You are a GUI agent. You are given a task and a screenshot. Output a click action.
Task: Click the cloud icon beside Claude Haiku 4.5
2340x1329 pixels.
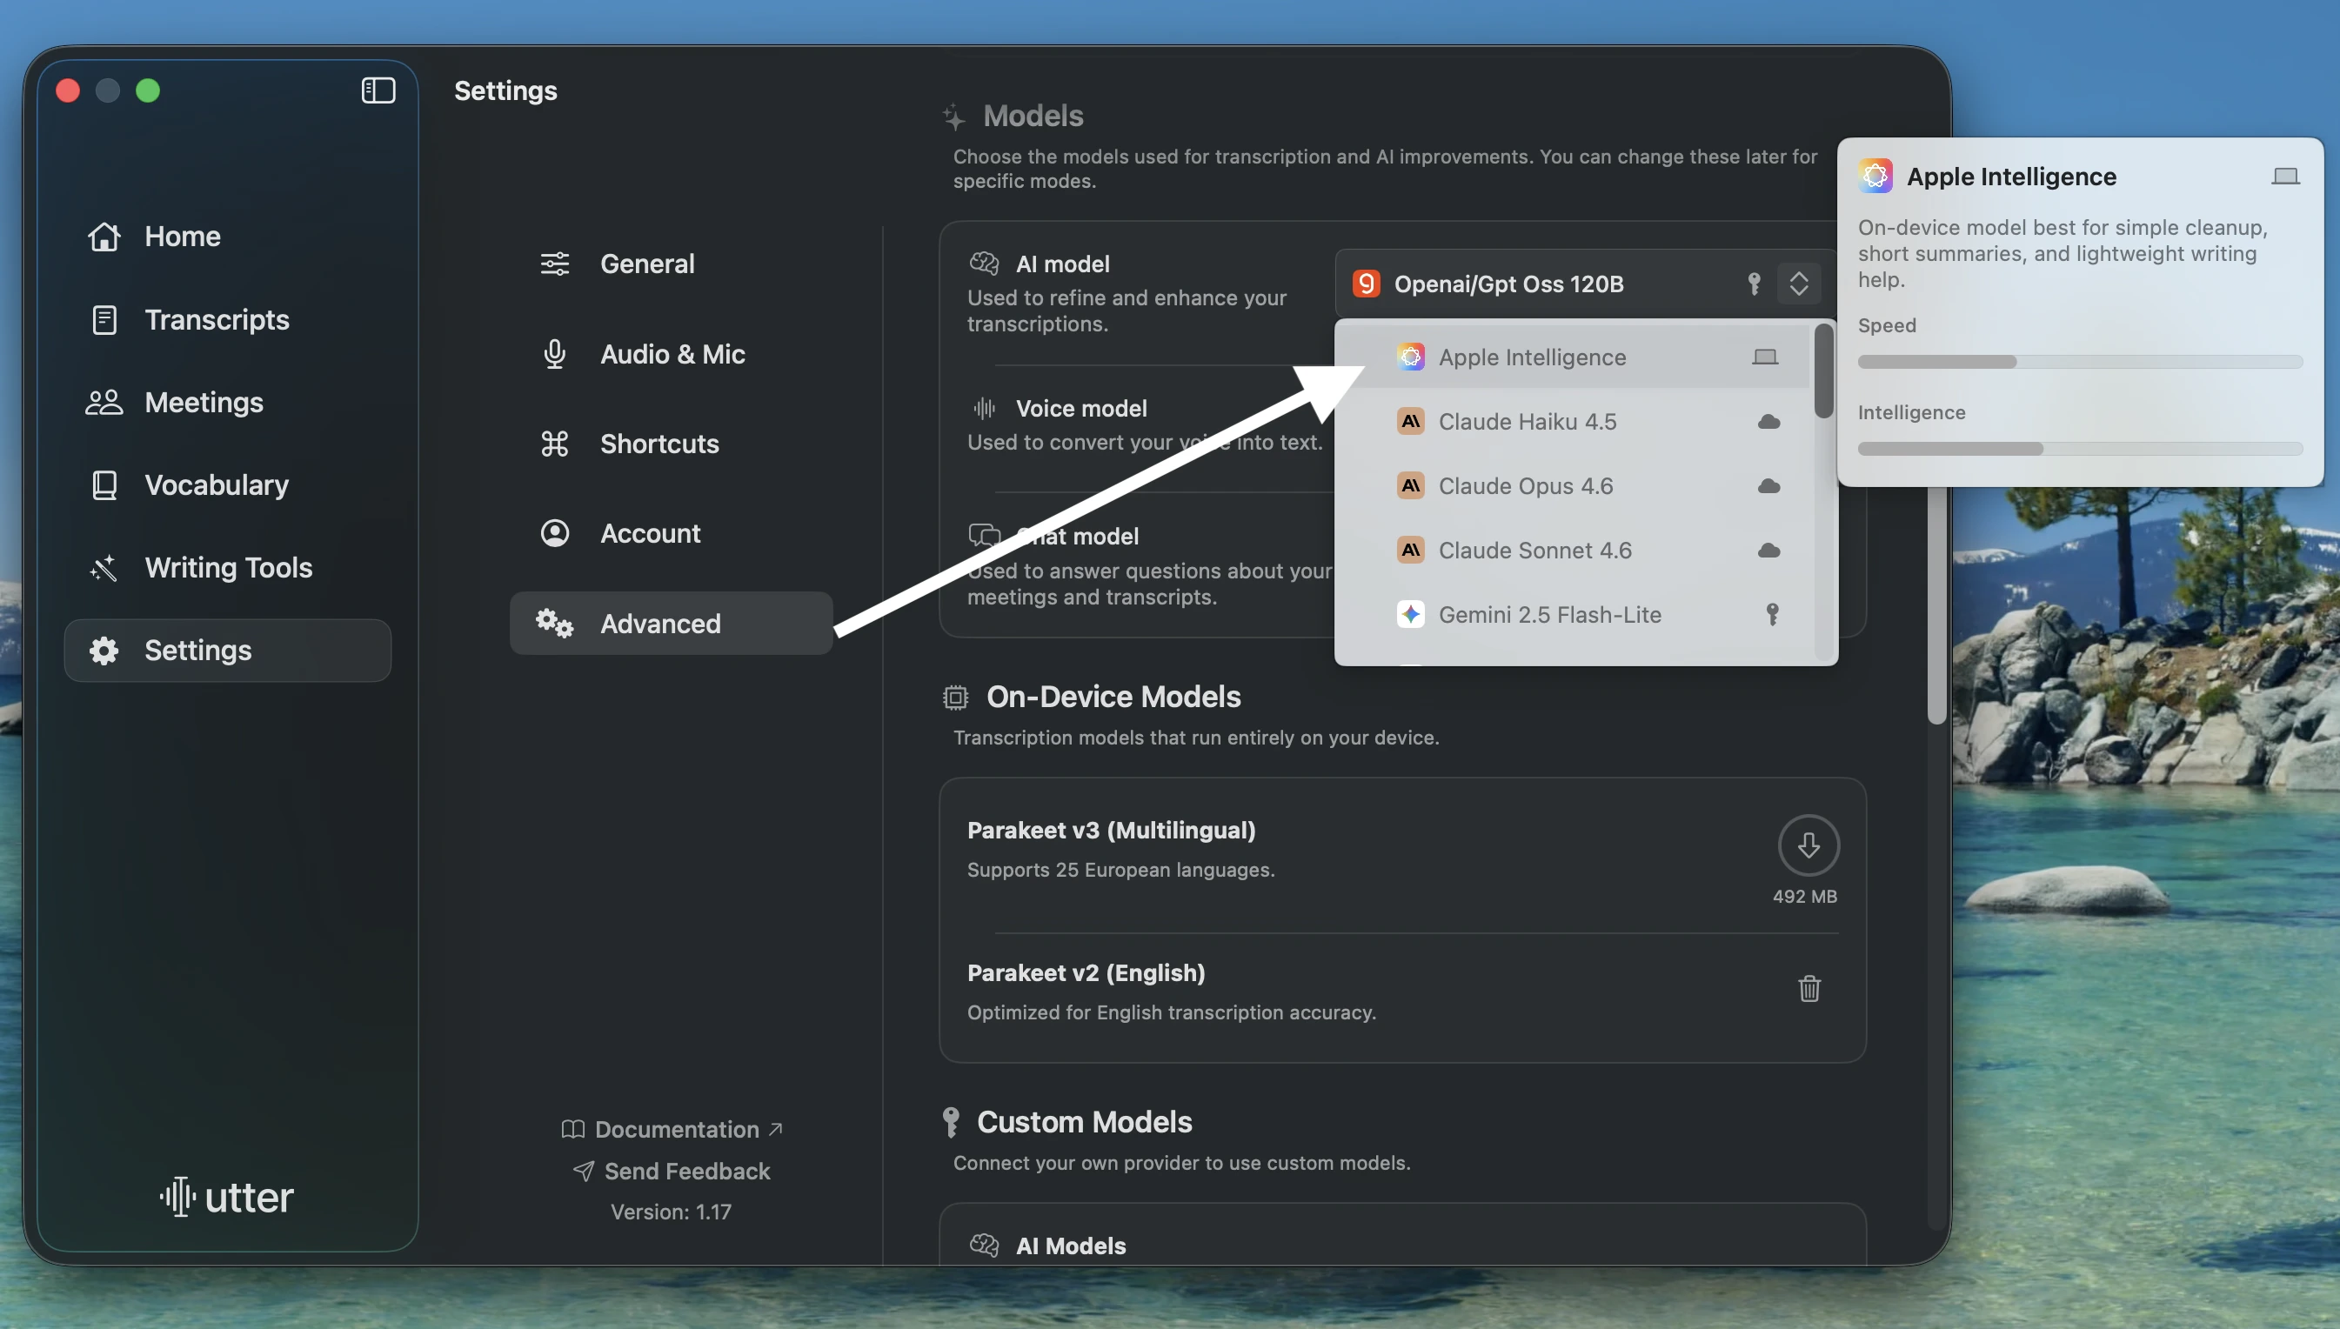click(x=1768, y=422)
